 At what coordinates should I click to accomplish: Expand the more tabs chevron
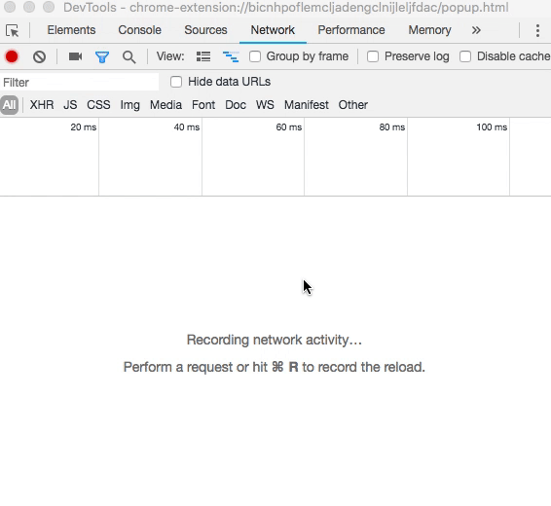coord(476,30)
